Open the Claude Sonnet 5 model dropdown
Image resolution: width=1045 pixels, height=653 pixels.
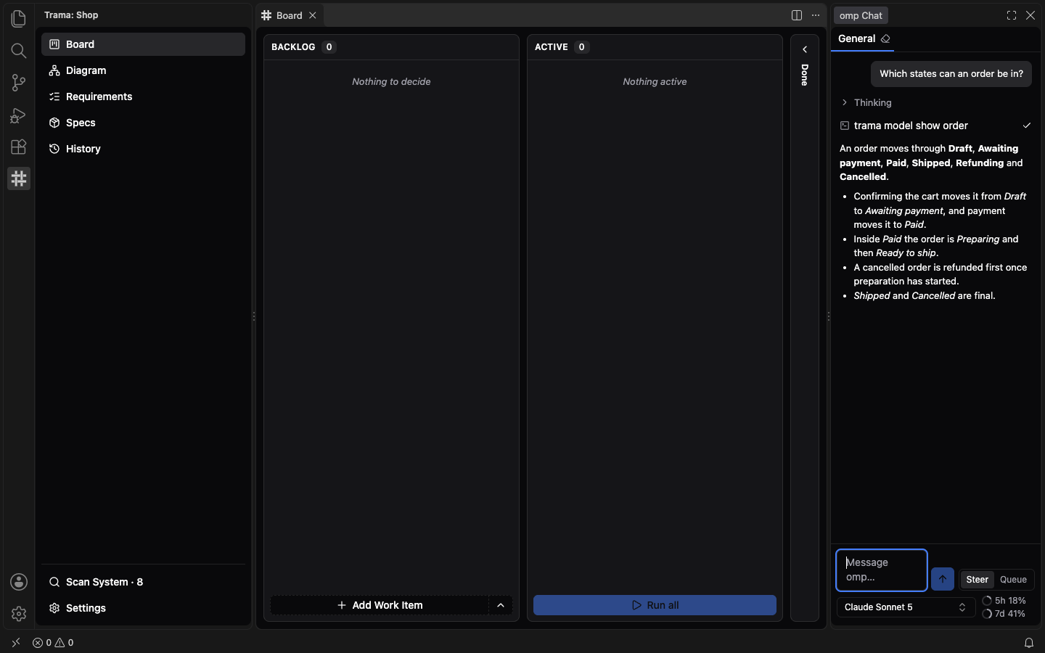pyautogui.click(x=906, y=607)
